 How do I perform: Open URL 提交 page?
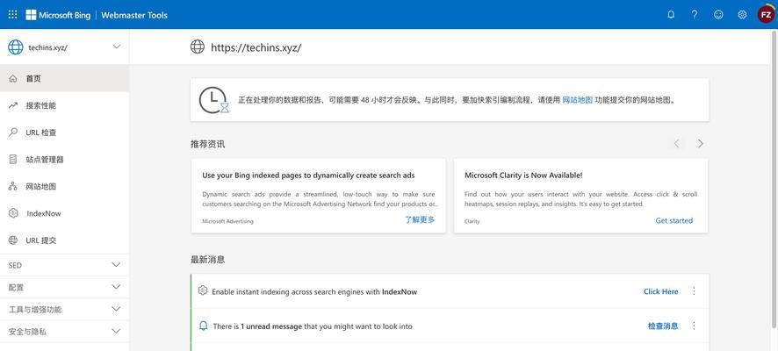pyautogui.click(x=64, y=240)
